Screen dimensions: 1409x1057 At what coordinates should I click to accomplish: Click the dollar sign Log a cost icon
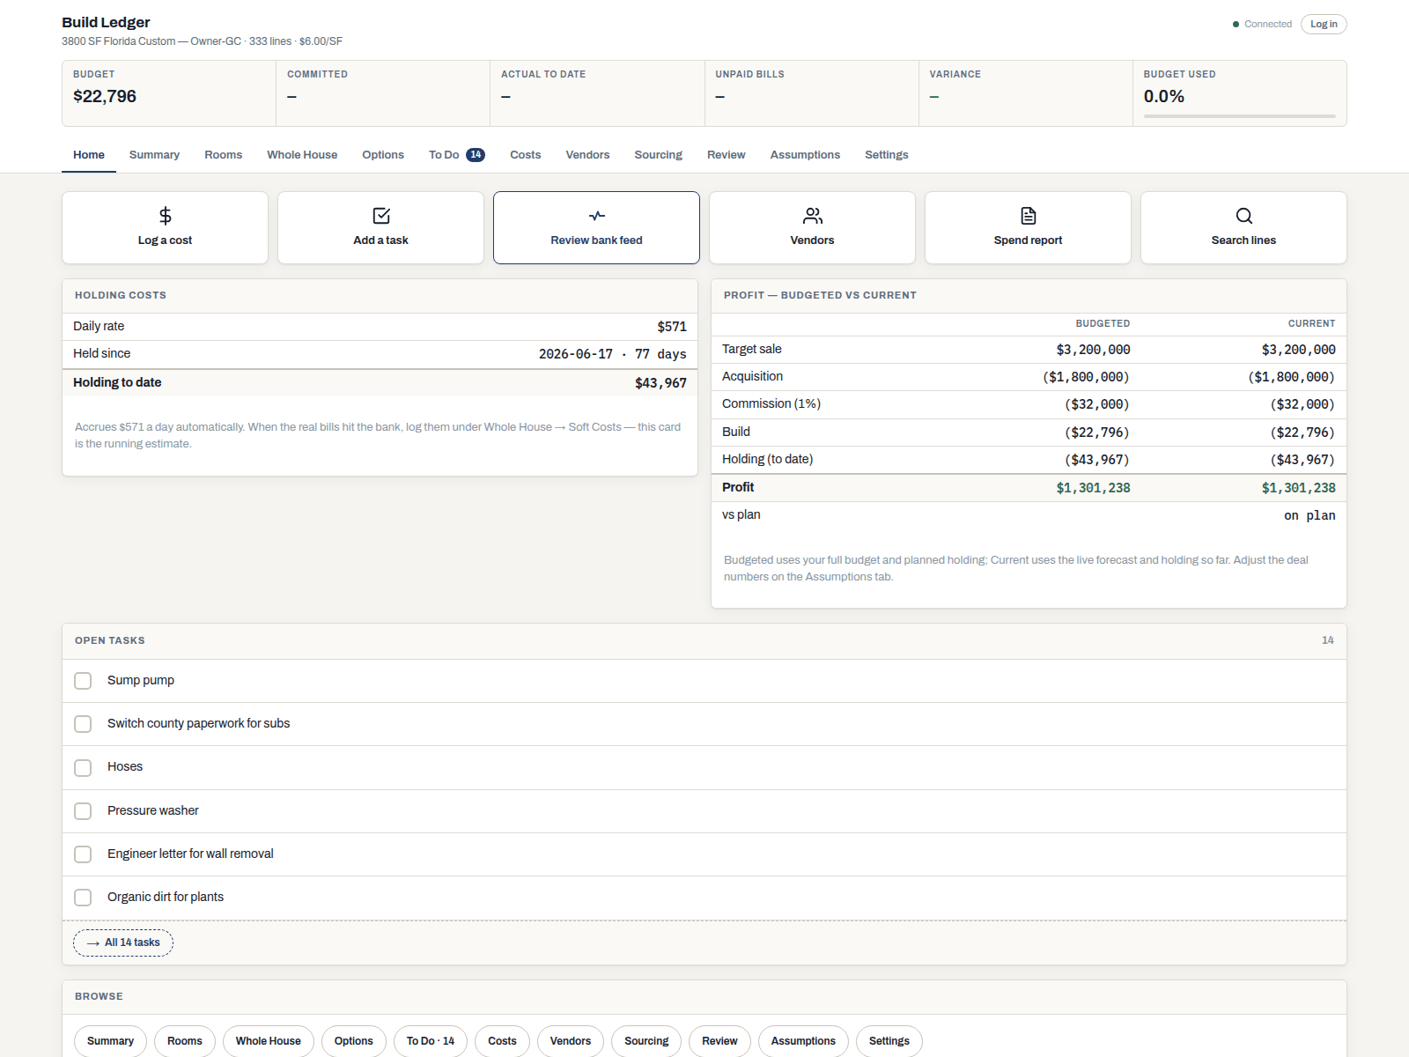click(165, 216)
